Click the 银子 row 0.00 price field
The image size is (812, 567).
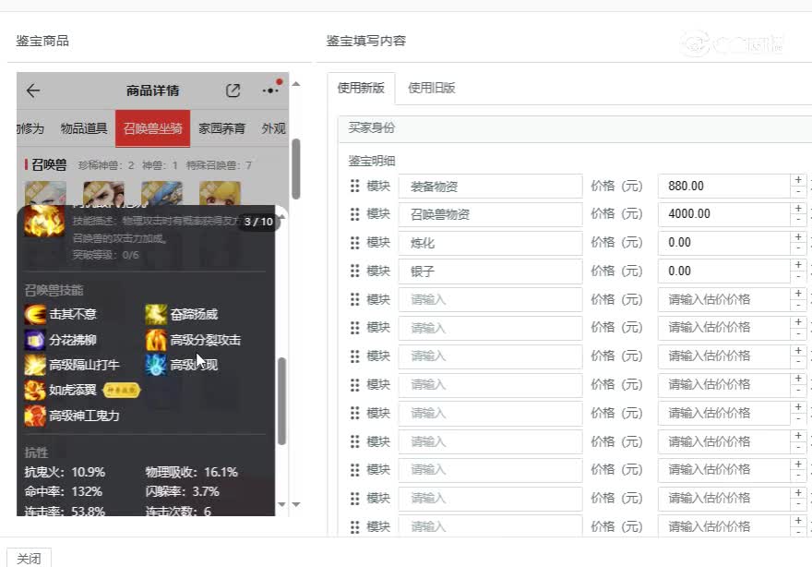click(724, 271)
